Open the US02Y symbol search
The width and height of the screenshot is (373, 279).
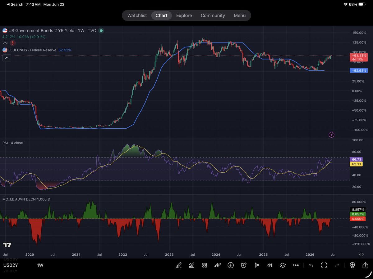pyautogui.click(x=10, y=265)
